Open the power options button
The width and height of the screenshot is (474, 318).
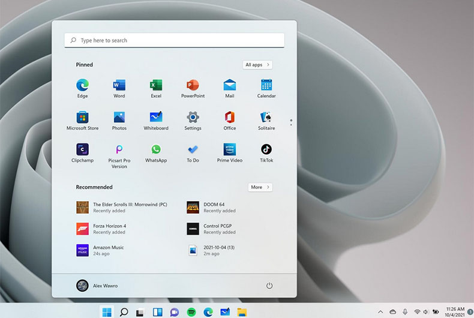(x=269, y=286)
